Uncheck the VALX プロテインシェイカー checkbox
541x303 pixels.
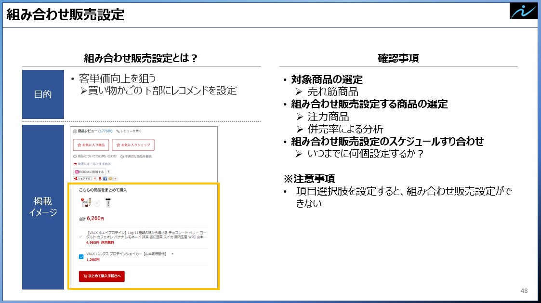pyautogui.click(x=81, y=257)
